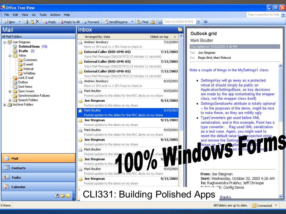This screenshot has height=214, width=286.
Task: Delete the message with the X icon
Action: point(38,22)
